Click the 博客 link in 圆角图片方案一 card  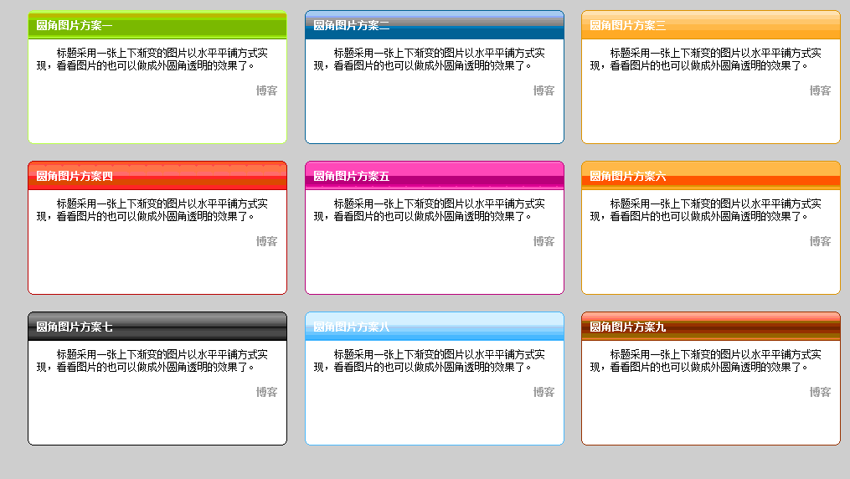point(266,90)
